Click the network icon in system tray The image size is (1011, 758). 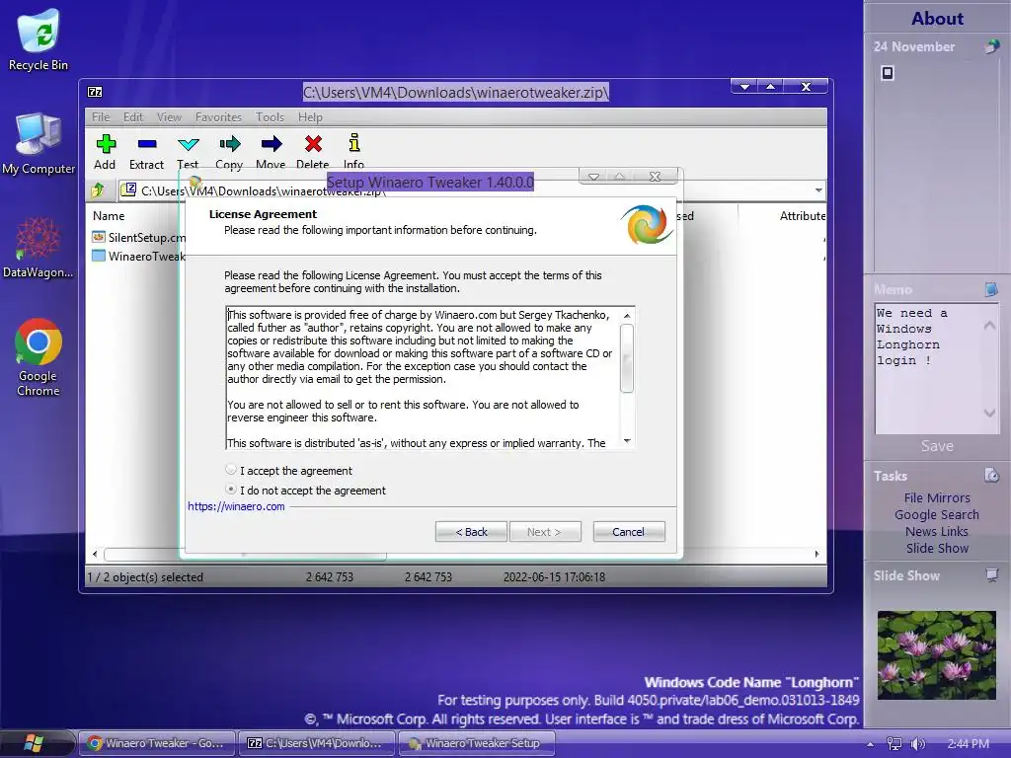pyautogui.click(x=894, y=744)
